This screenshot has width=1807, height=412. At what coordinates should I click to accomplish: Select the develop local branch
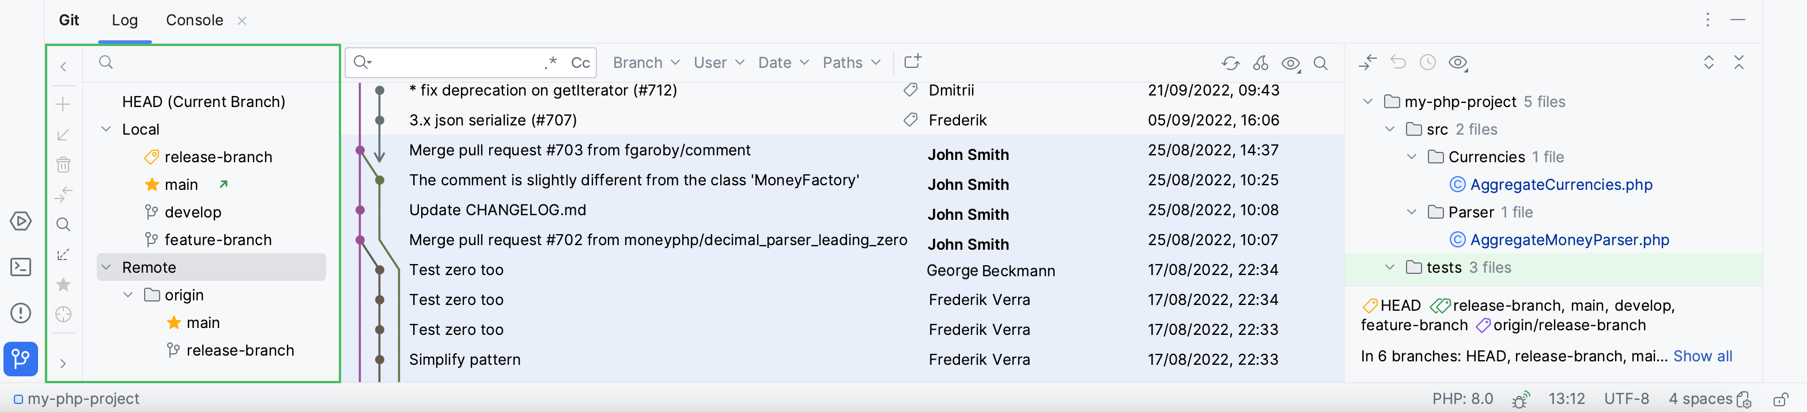click(193, 212)
